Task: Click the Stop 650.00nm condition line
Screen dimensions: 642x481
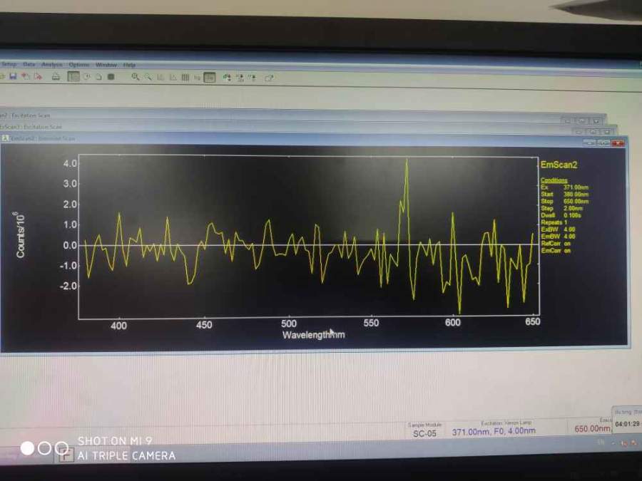Action: pyautogui.click(x=564, y=201)
